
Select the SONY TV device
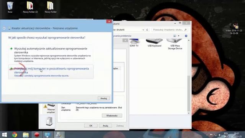click(134, 43)
